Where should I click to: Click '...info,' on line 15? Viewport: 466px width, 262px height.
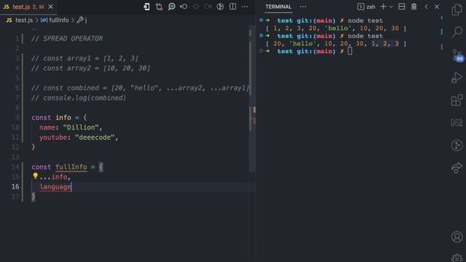point(55,177)
